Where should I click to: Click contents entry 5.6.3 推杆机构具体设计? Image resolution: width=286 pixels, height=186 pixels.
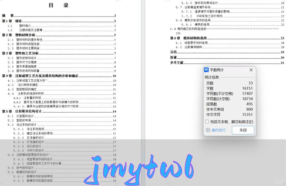(233, 3)
